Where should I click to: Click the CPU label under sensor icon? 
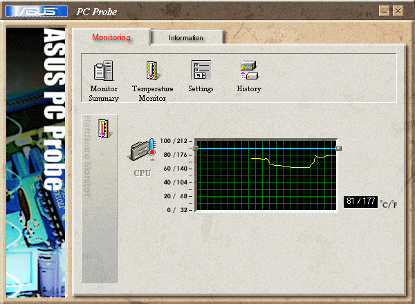142,173
